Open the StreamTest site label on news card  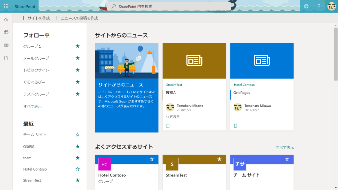174,85
